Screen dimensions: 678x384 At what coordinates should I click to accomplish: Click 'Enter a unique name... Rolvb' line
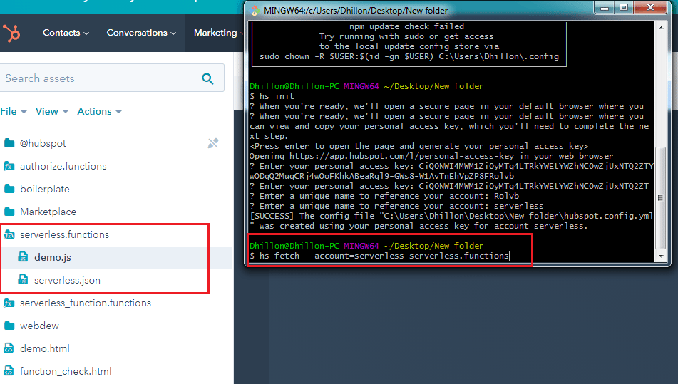tap(384, 196)
